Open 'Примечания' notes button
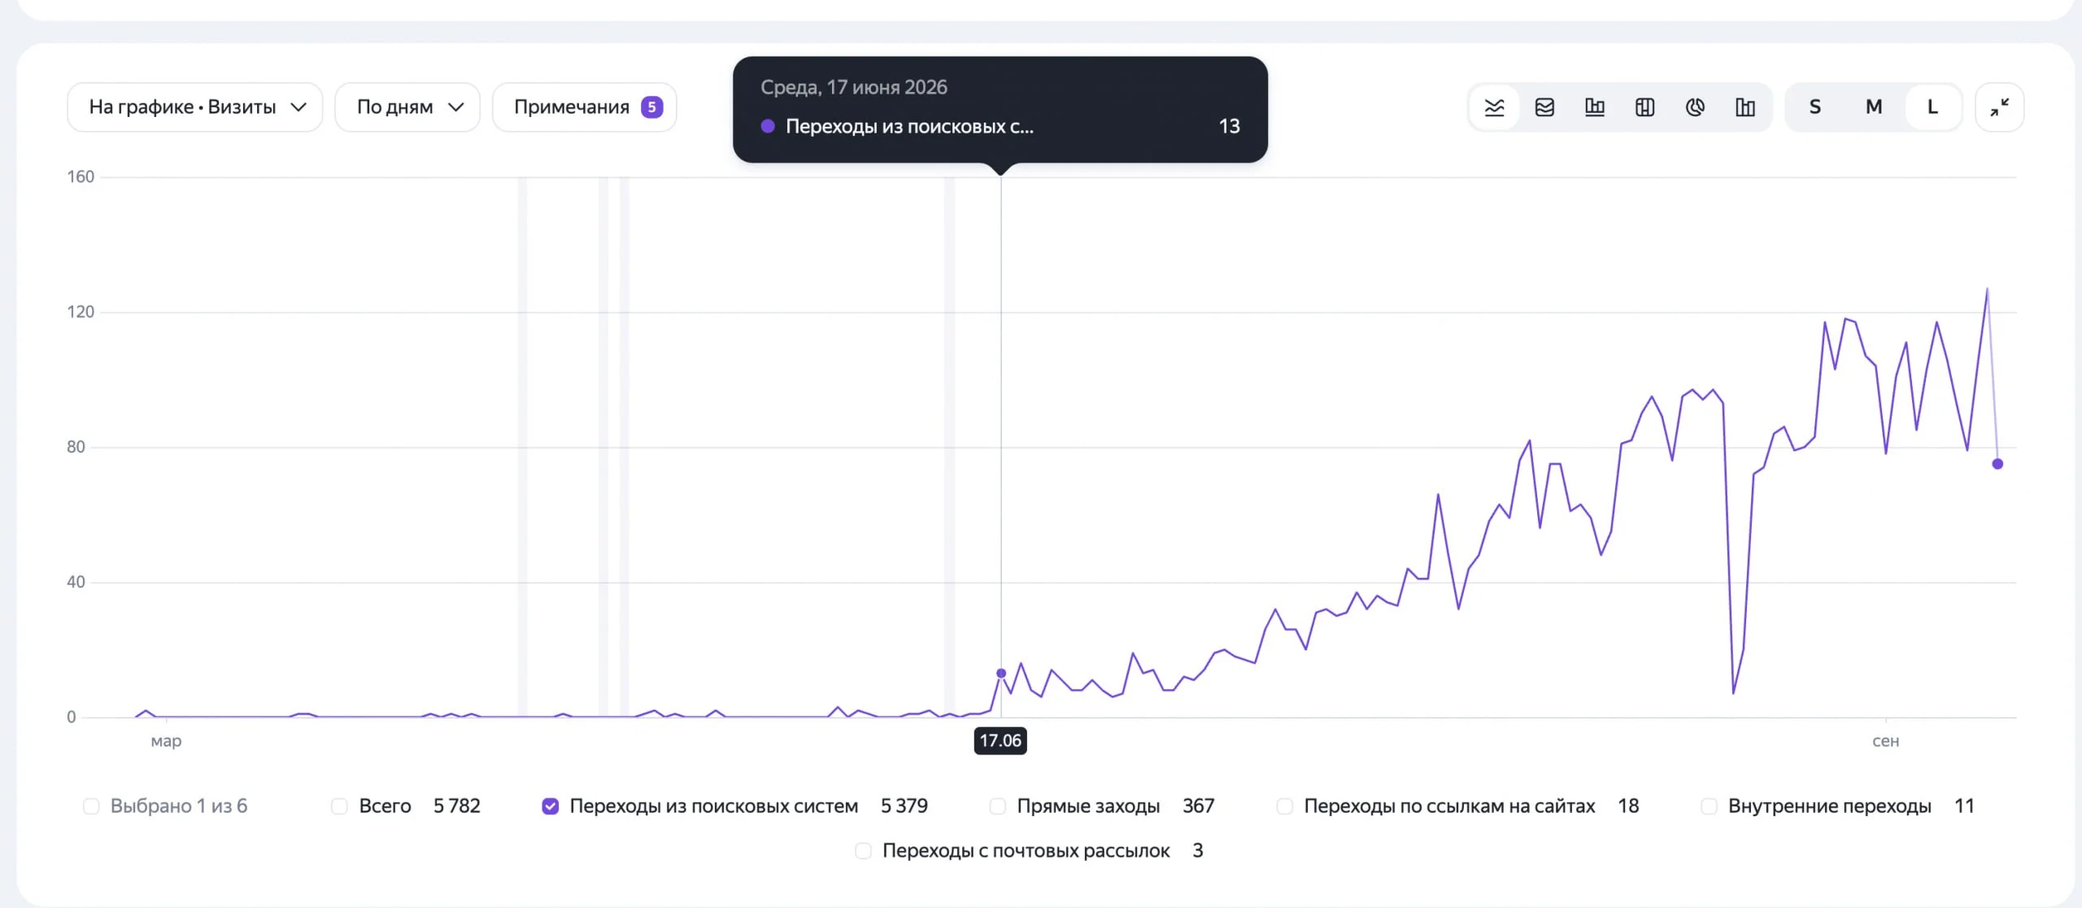 pos(585,107)
